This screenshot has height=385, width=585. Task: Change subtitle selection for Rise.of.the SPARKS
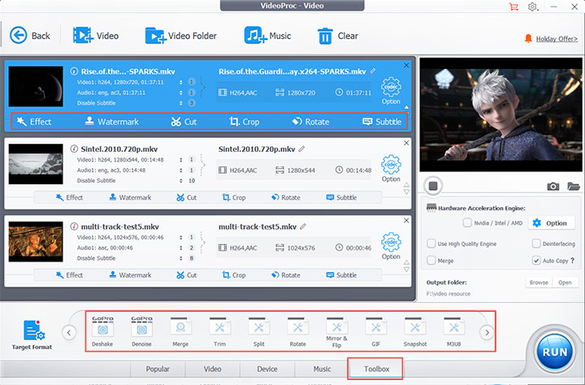[181, 103]
